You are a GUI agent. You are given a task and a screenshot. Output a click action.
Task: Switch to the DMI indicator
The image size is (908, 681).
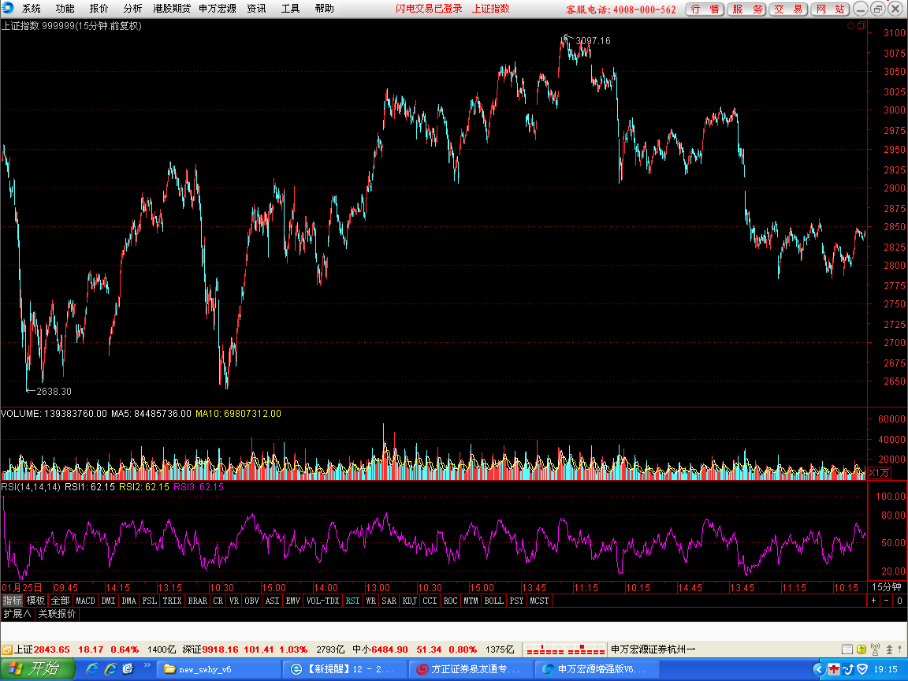point(108,601)
